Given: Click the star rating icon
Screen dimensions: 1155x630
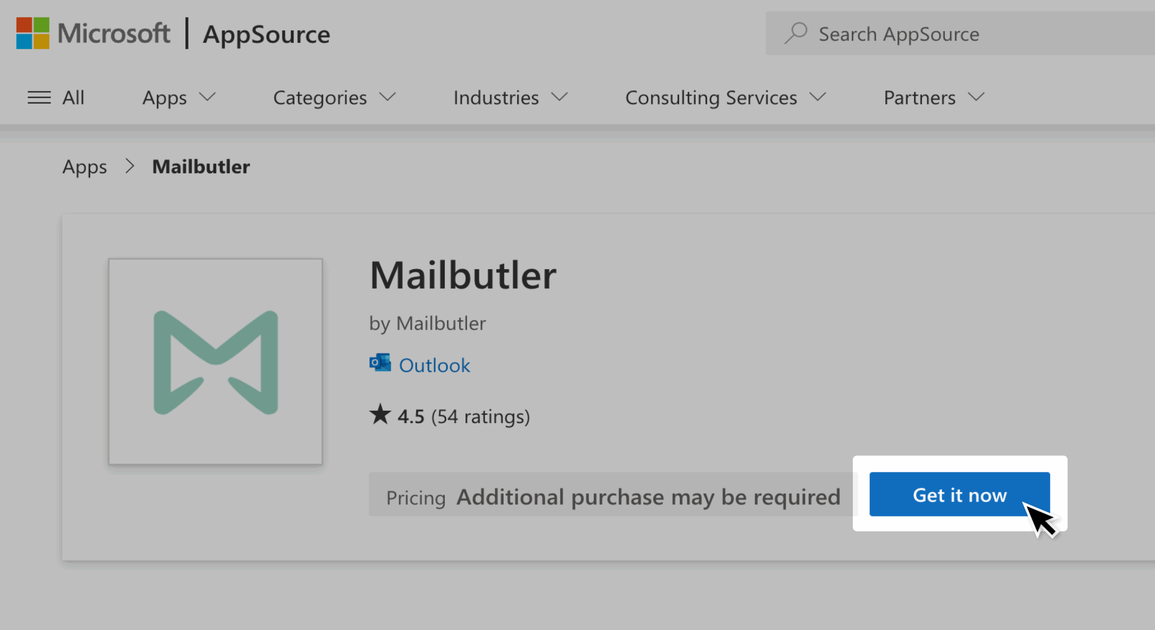Looking at the screenshot, I should [x=380, y=415].
